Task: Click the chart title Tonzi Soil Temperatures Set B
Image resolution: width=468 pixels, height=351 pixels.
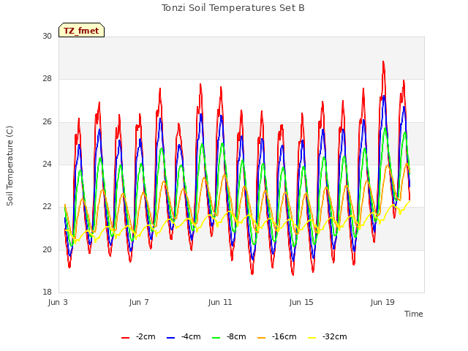Action: pos(233,8)
